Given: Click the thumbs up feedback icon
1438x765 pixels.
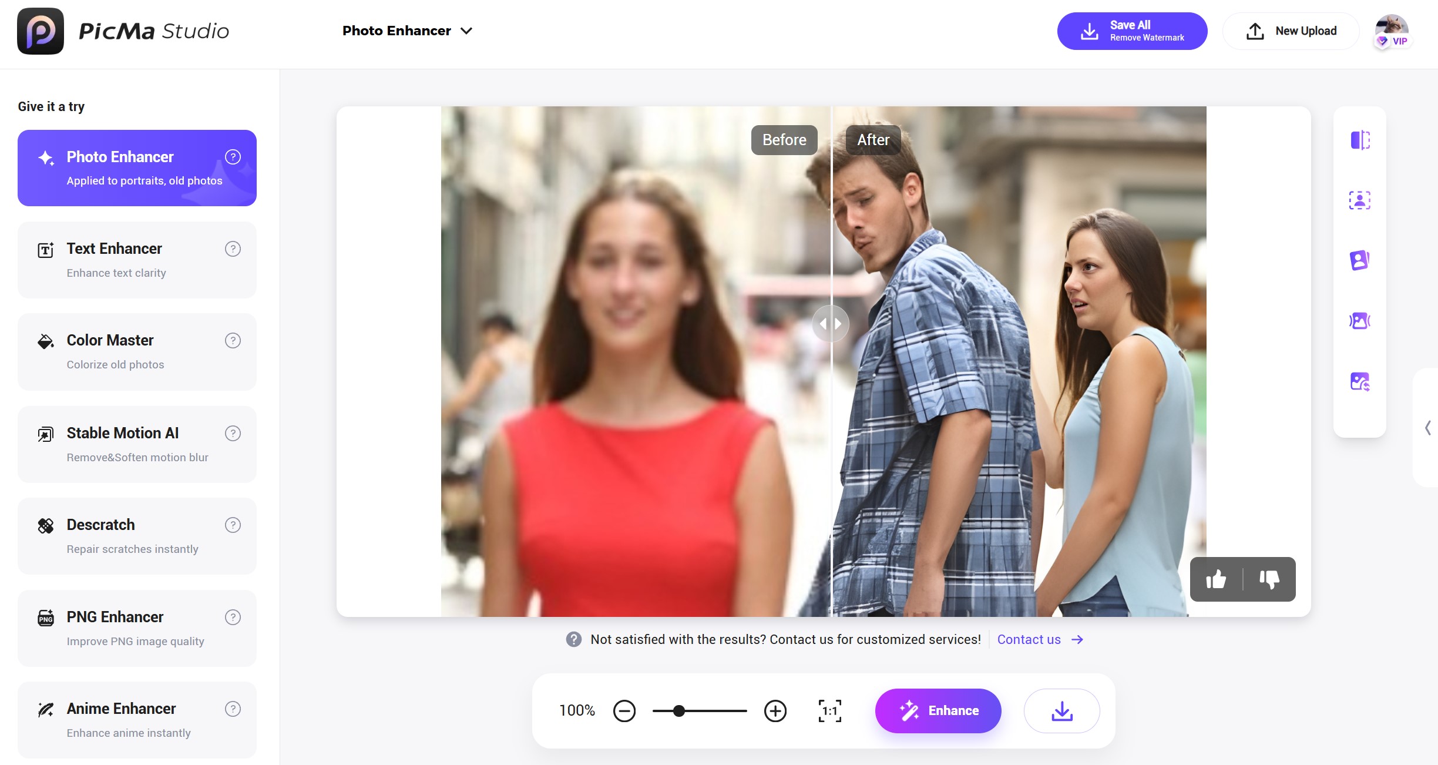Looking at the screenshot, I should tap(1216, 579).
